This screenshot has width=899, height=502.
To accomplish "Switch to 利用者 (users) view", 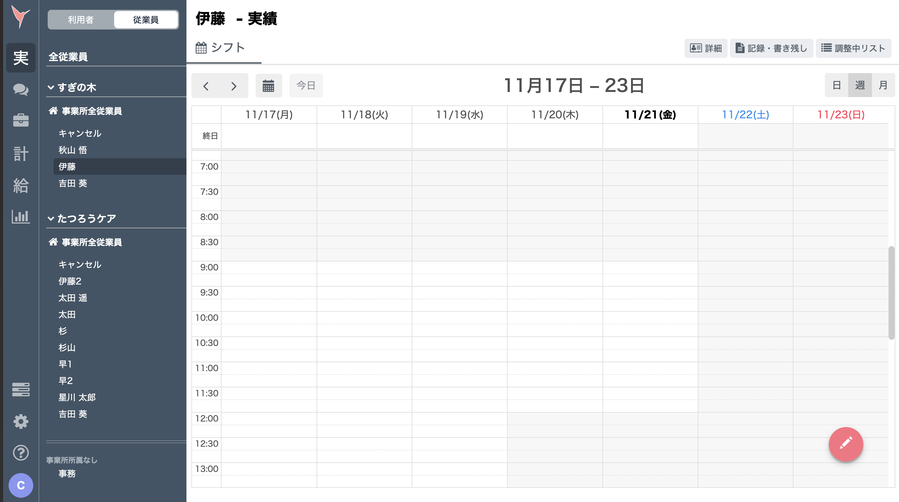I will point(81,20).
